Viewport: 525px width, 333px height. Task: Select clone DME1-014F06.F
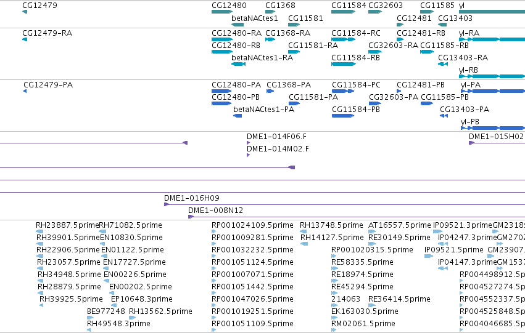pyautogui.click(x=276, y=137)
